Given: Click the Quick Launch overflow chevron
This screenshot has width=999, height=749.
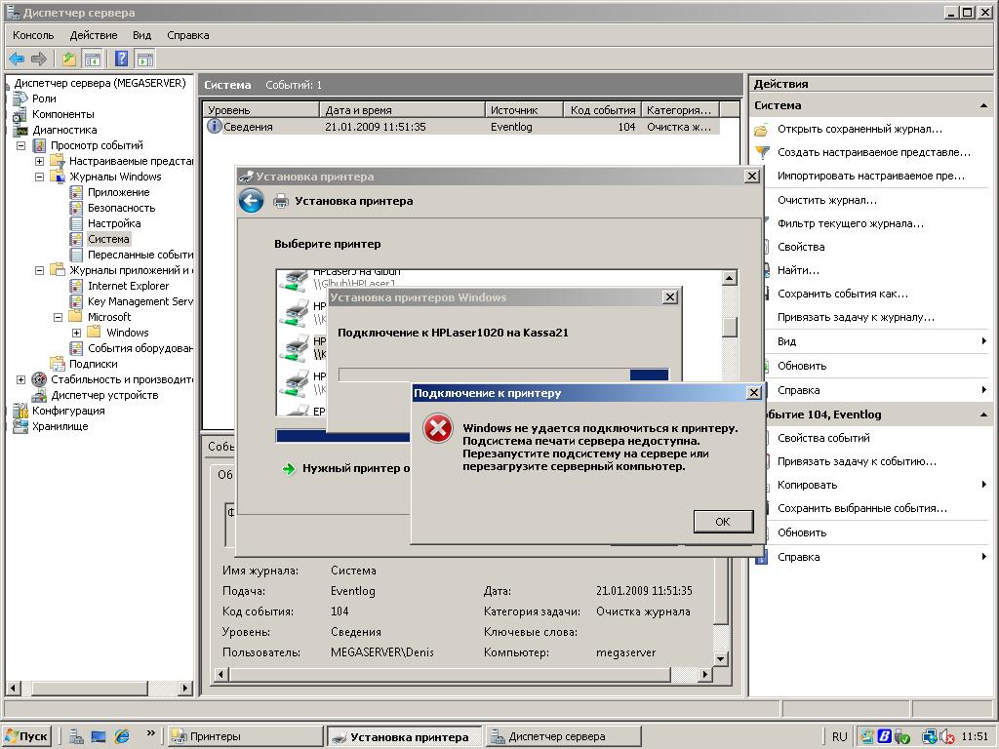Looking at the screenshot, I should 151,733.
